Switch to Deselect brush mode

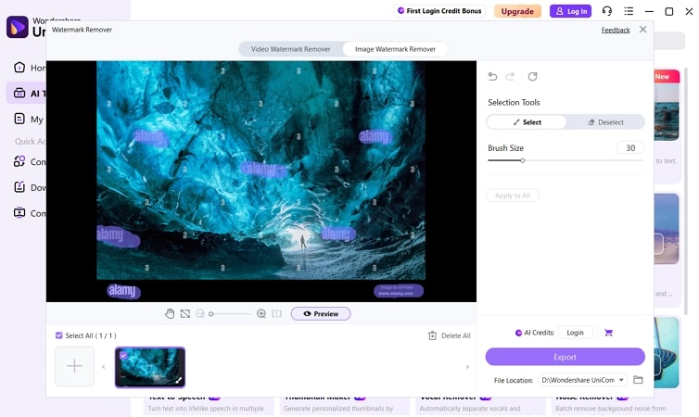click(x=605, y=122)
